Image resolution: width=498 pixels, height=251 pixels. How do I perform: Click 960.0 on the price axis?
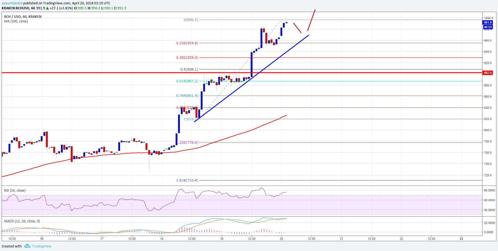pos(488,40)
